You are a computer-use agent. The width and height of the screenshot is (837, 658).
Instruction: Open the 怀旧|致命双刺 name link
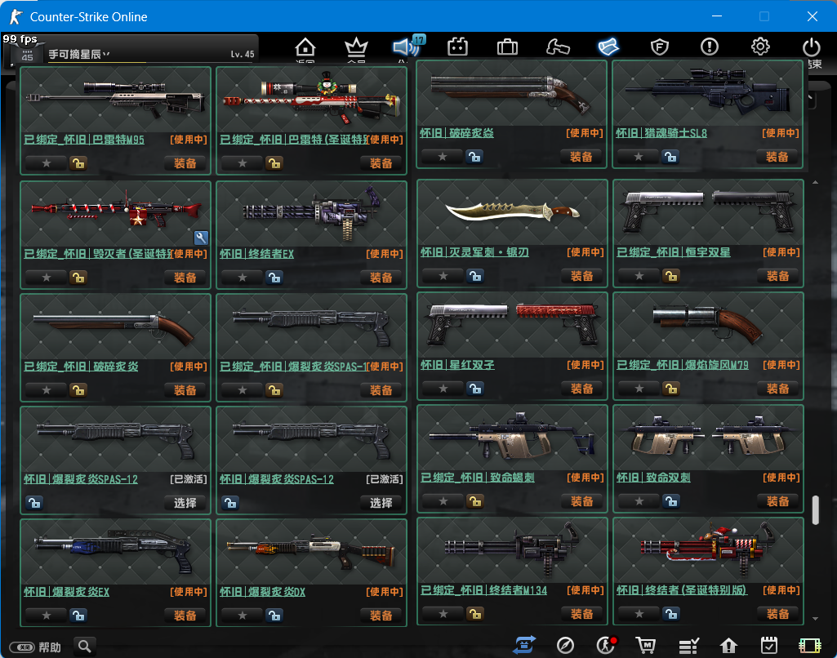[x=653, y=478]
